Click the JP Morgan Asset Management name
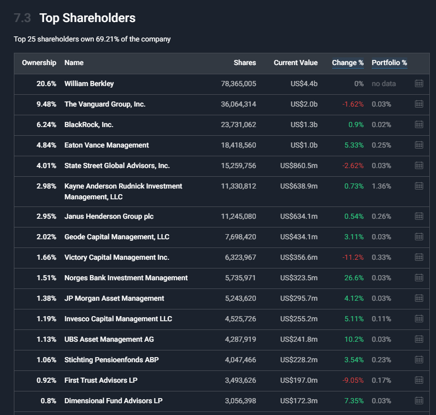 114,298
